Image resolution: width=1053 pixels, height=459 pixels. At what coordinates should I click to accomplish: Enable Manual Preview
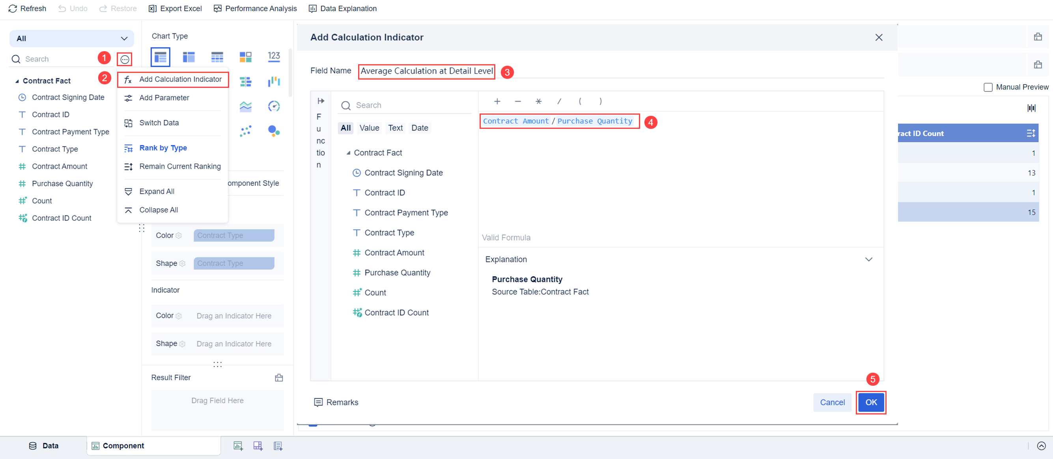click(988, 87)
